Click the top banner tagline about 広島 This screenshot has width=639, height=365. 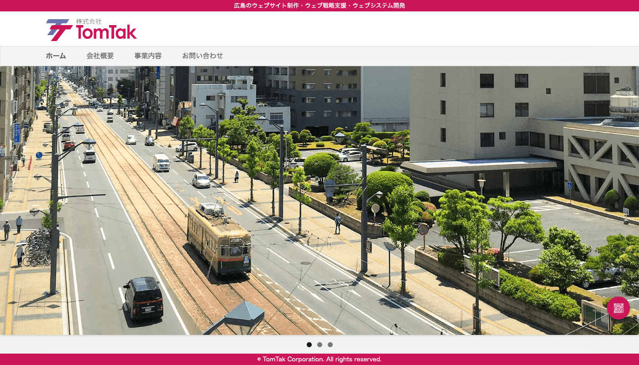[319, 5]
